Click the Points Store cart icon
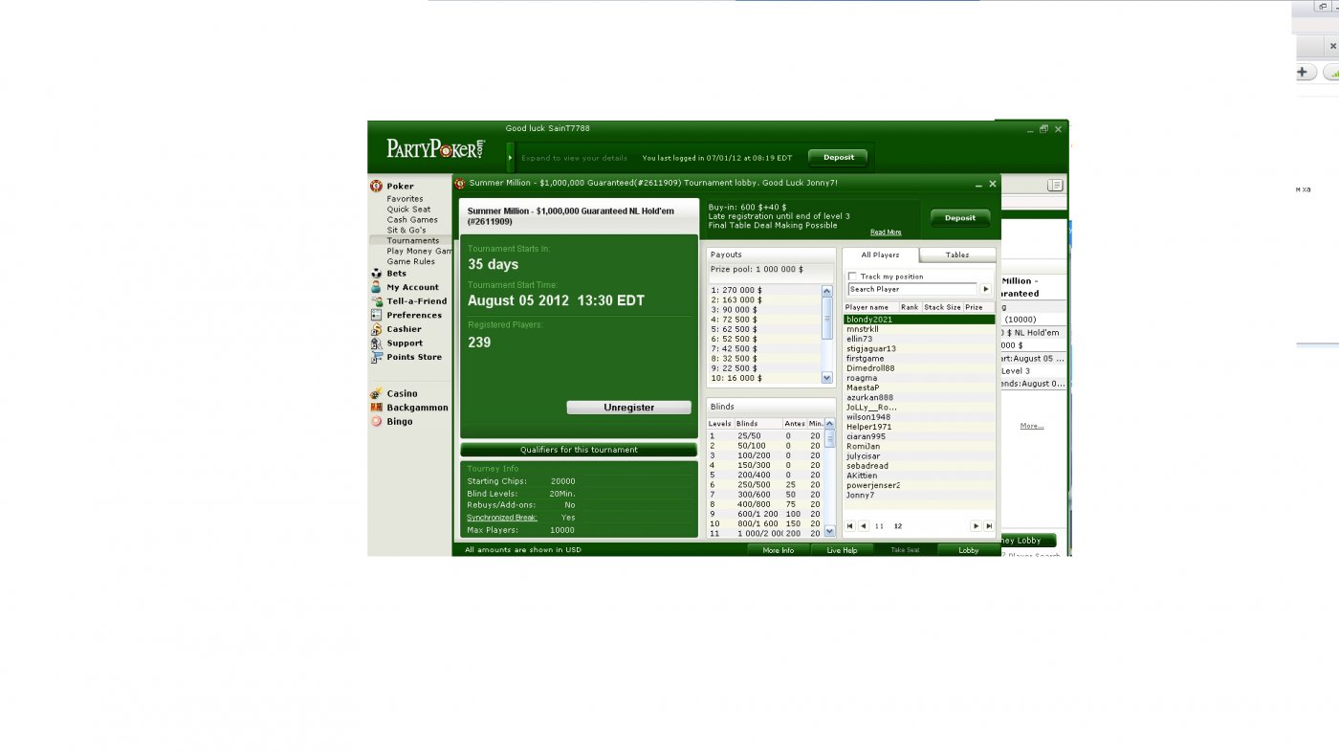1339x753 pixels. pyautogui.click(x=376, y=357)
